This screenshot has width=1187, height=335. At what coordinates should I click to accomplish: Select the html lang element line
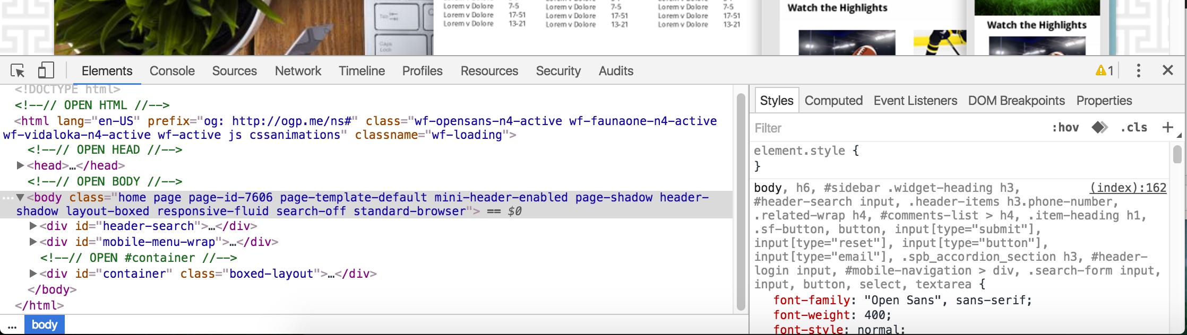tap(366, 128)
